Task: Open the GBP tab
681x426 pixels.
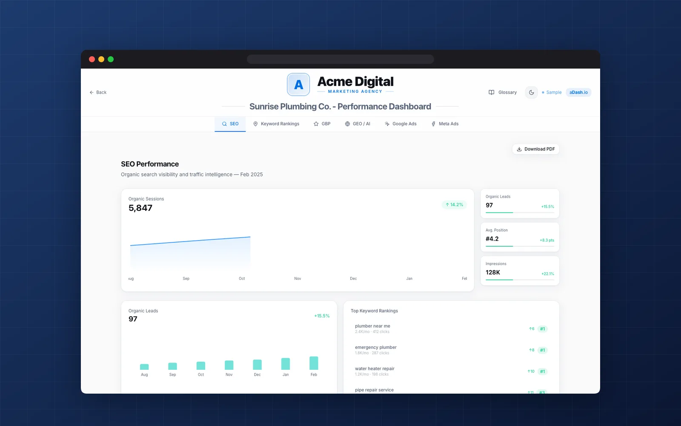Action: pos(322,124)
